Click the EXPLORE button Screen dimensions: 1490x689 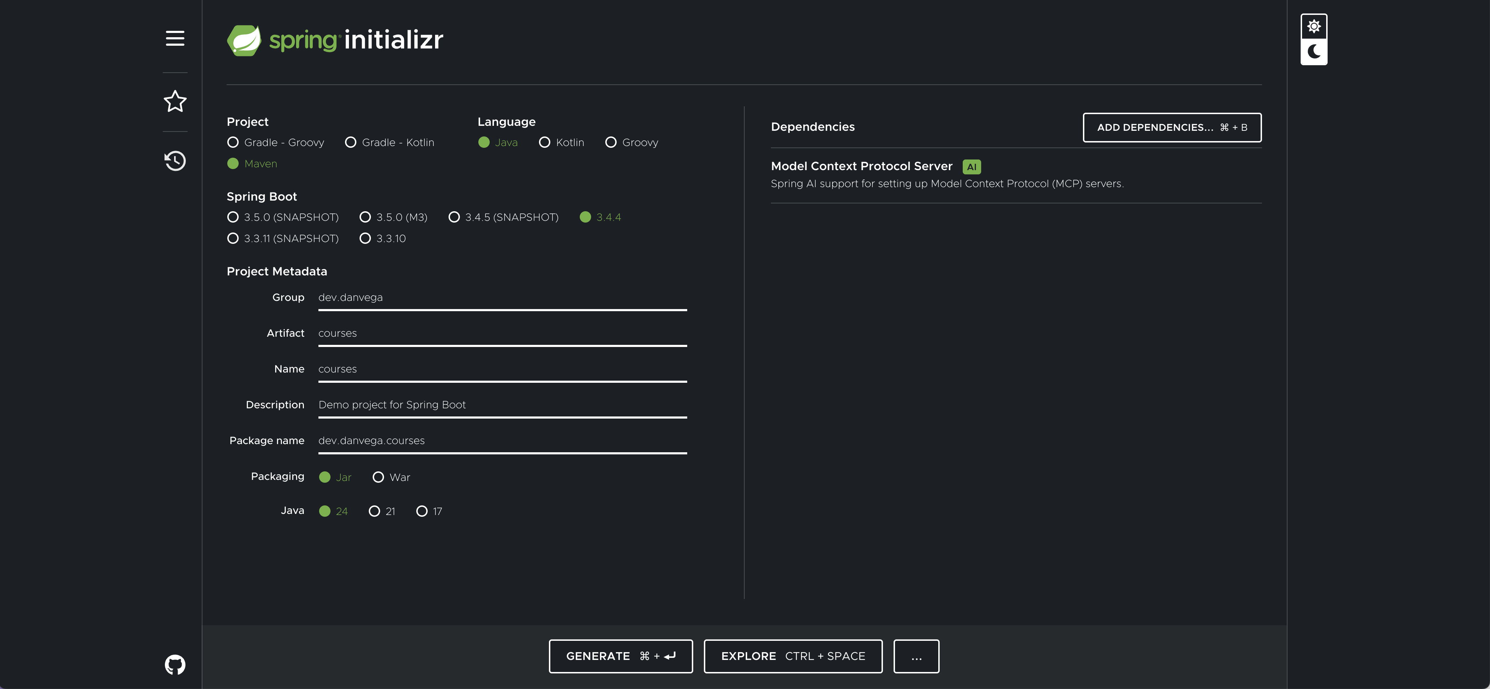point(793,656)
